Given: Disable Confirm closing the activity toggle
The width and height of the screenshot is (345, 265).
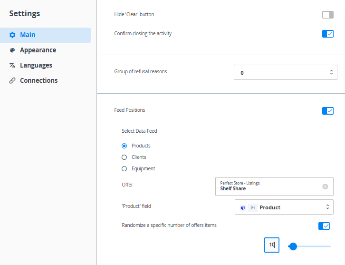Looking at the screenshot, I should (x=328, y=34).
